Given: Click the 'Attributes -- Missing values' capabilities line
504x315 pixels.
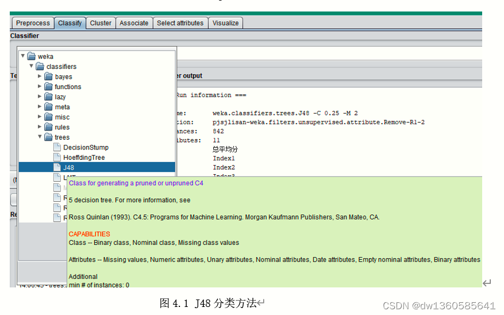Looking at the screenshot, I should click(275, 260).
